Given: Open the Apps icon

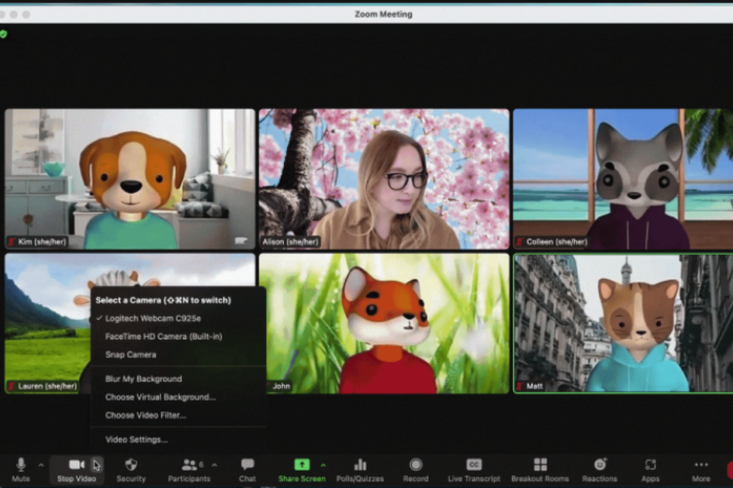Looking at the screenshot, I should pyautogui.click(x=650, y=465).
